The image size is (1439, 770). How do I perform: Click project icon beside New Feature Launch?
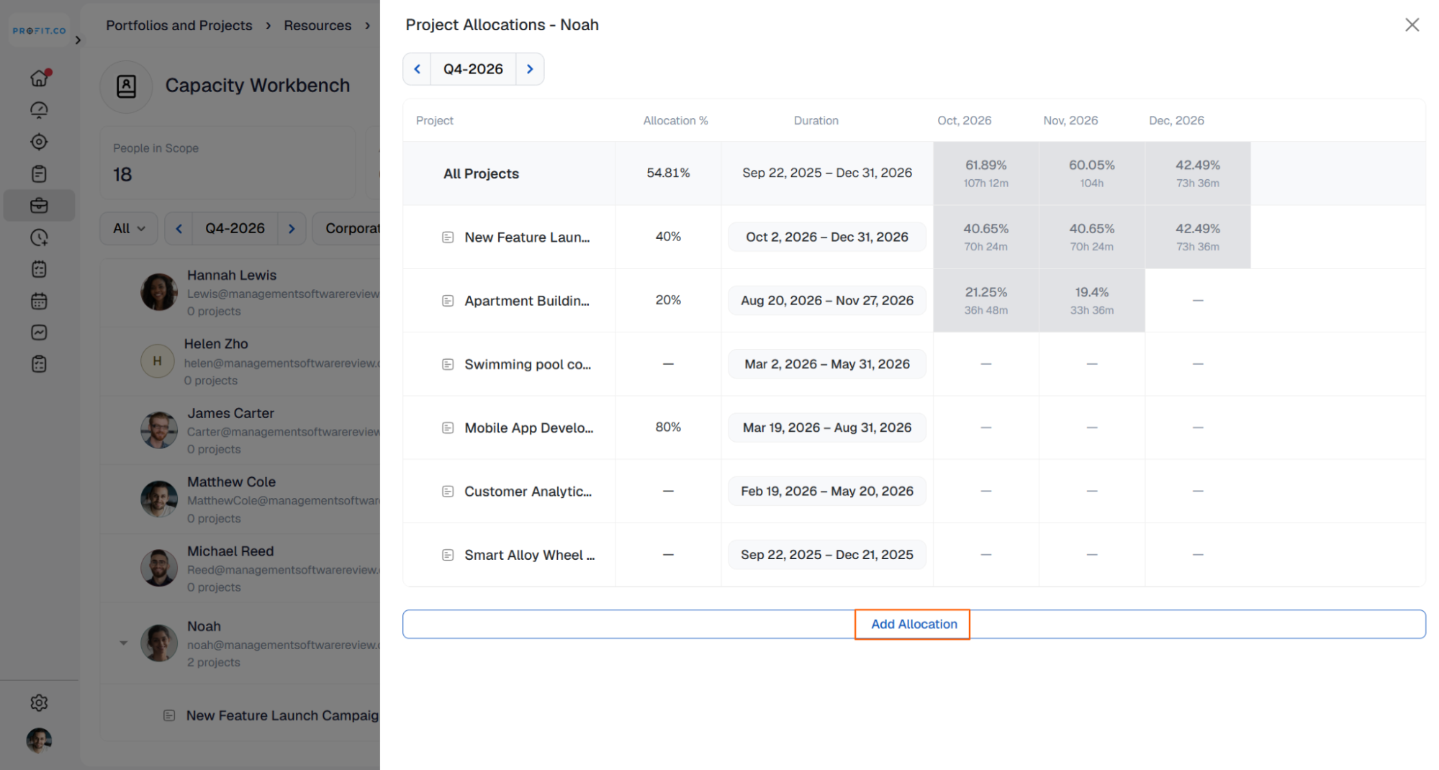(x=448, y=237)
